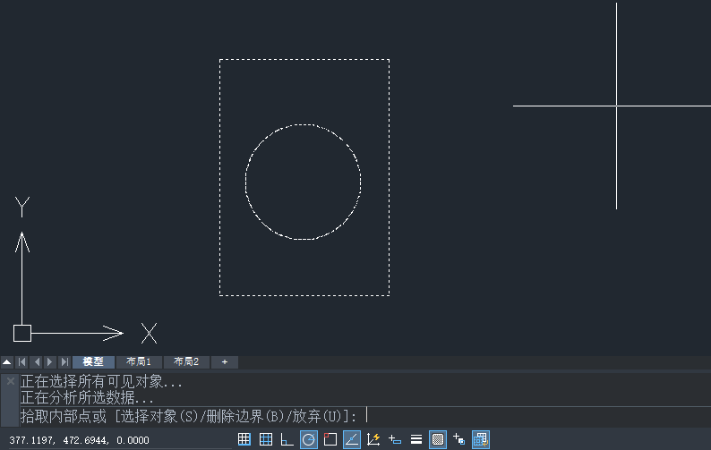Expand layout list with up triangle

(x=7, y=361)
